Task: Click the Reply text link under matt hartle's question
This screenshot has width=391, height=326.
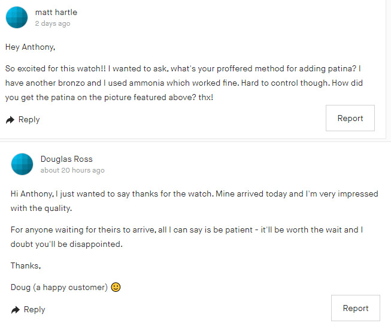Action: pyautogui.click(x=29, y=120)
